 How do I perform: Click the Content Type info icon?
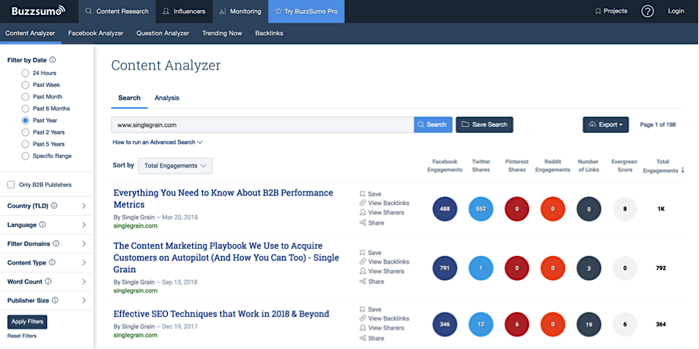pyautogui.click(x=53, y=263)
